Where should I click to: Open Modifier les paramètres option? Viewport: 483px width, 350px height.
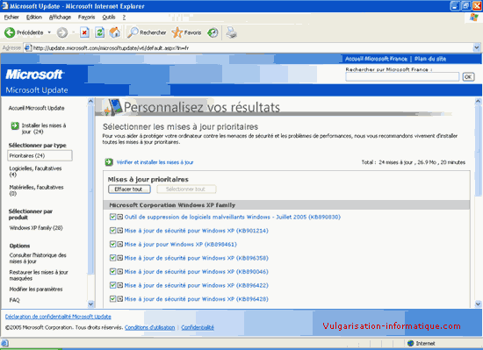point(36,289)
